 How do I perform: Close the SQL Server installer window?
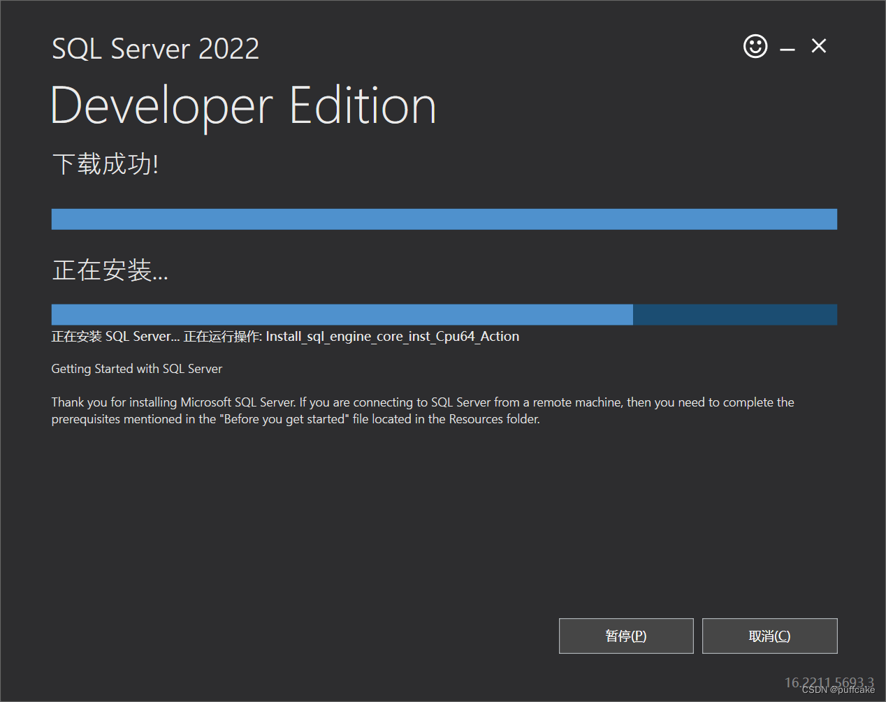coord(819,46)
